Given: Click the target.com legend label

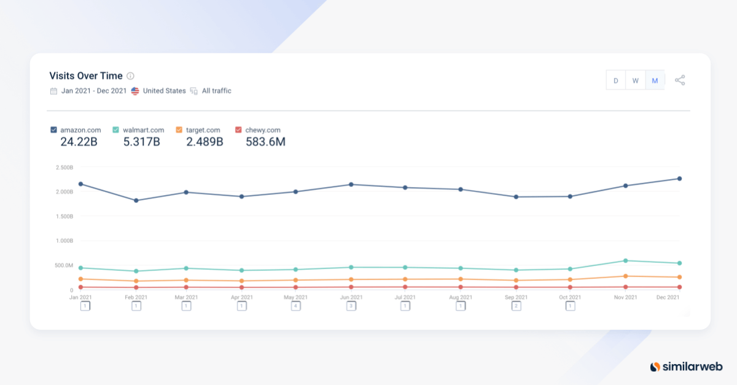Looking at the screenshot, I should 203,130.
